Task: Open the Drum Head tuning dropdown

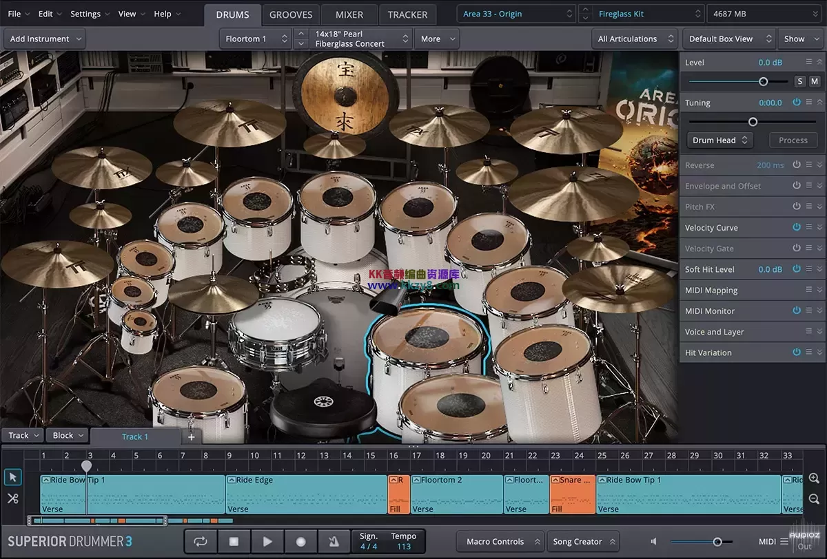Action: point(720,140)
